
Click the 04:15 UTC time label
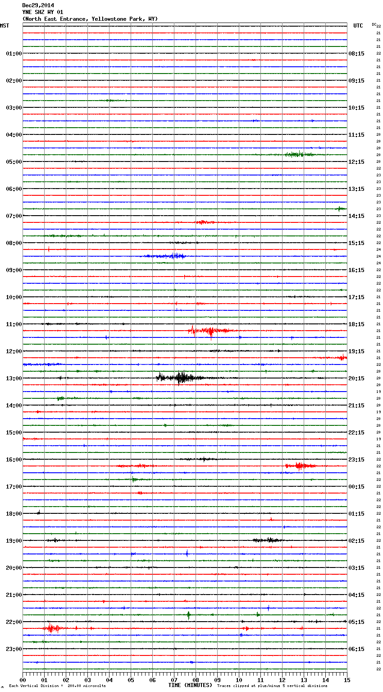(x=356, y=595)
